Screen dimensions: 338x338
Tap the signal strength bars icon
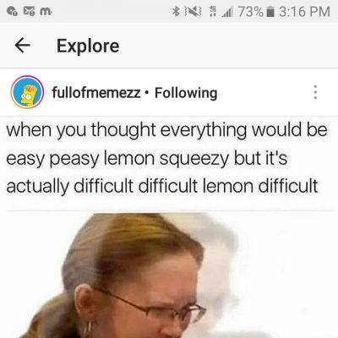tap(226, 13)
